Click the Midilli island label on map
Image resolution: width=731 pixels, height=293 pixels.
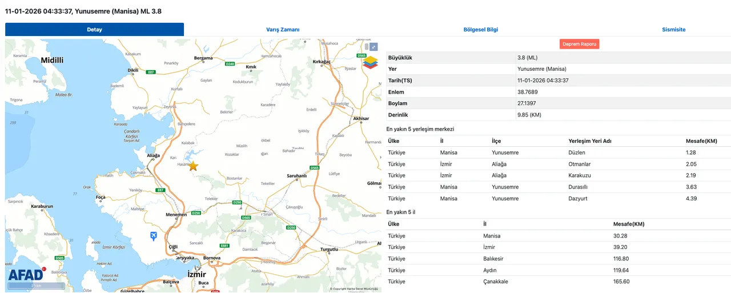(x=52, y=60)
